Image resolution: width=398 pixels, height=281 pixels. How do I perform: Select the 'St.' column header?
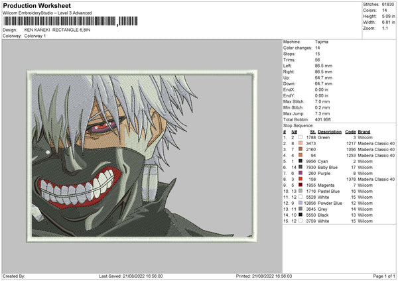pos(313,132)
